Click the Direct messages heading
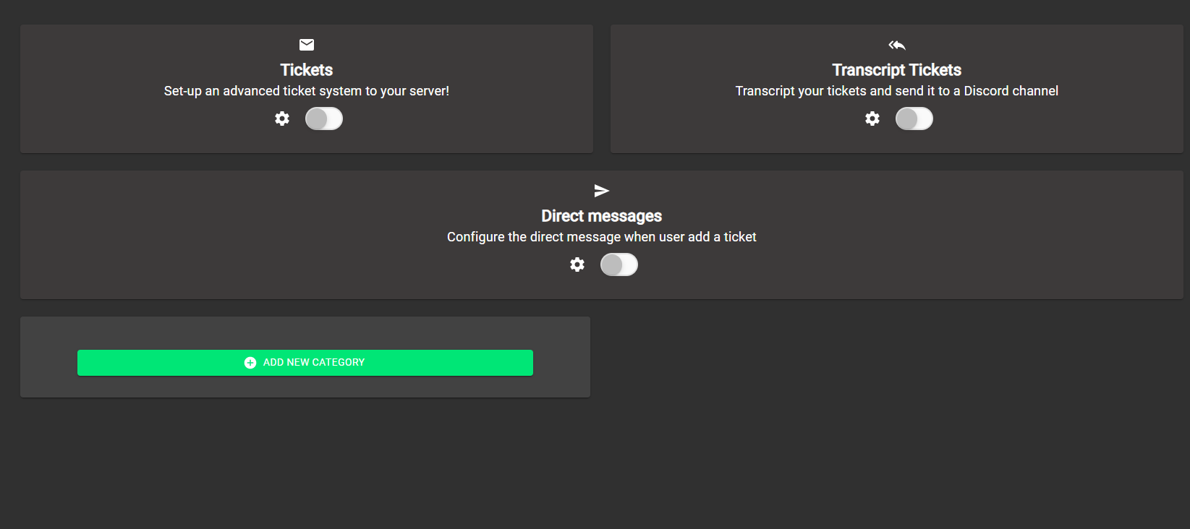The width and height of the screenshot is (1190, 529). pos(602,216)
